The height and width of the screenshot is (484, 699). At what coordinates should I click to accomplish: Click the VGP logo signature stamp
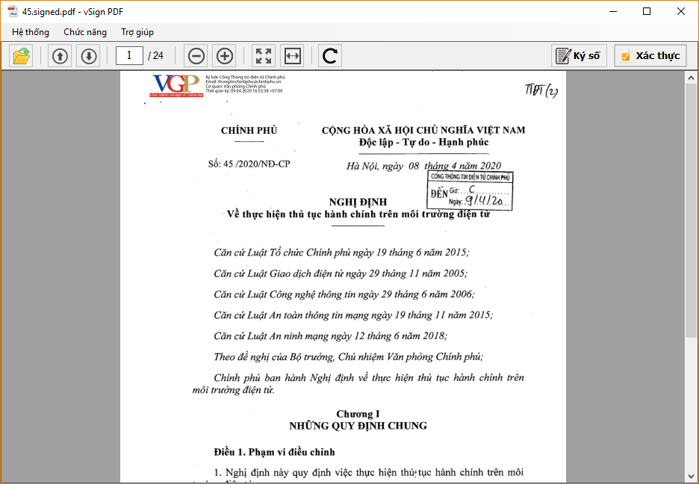tap(177, 85)
